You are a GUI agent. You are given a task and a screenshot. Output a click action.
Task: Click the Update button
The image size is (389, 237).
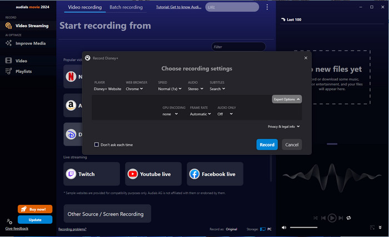(35, 220)
